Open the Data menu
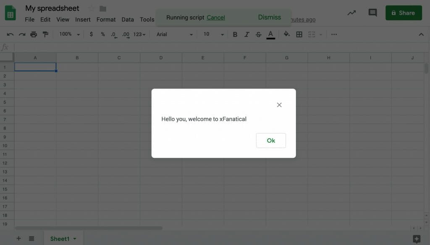This screenshot has height=245, width=430. point(128,19)
